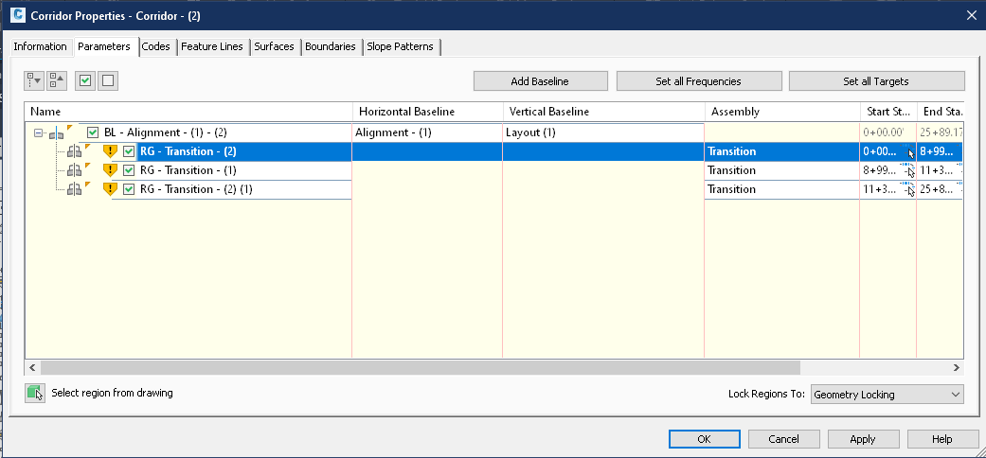The height and width of the screenshot is (458, 986).
Task: Click the select all checkmark toolbar icon
Action: (85, 80)
